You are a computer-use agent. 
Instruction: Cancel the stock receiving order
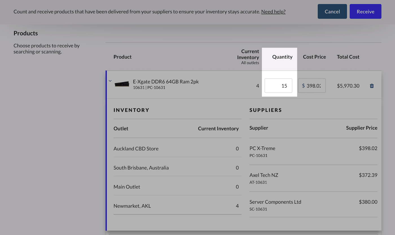coord(332,12)
